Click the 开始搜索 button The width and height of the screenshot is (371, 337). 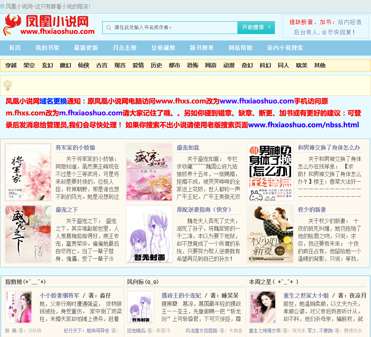(256, 27)
